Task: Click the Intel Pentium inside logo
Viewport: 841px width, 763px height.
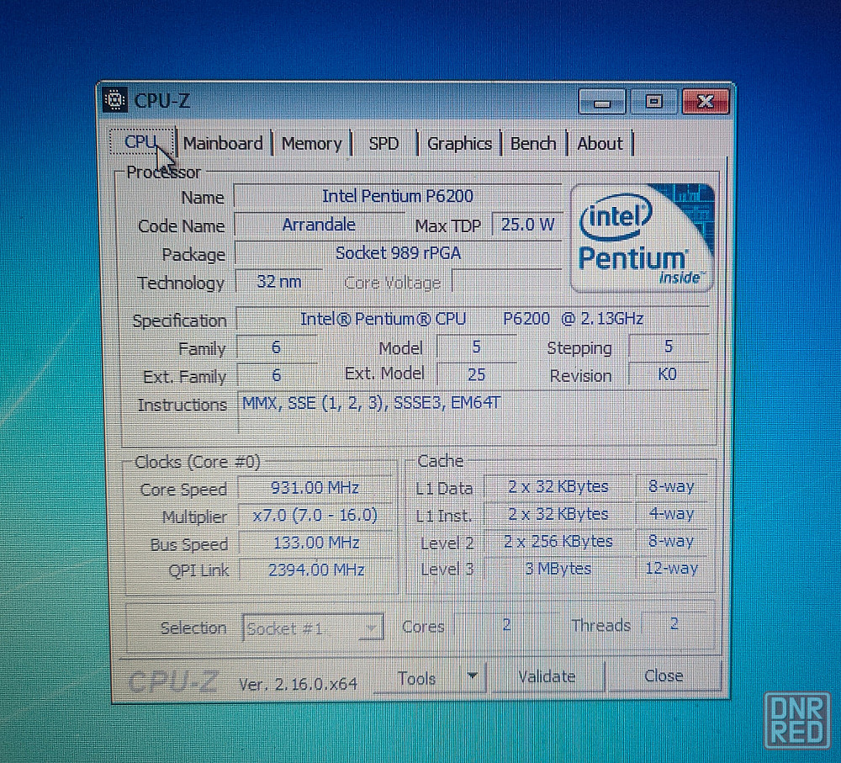Action: [642, 238]
